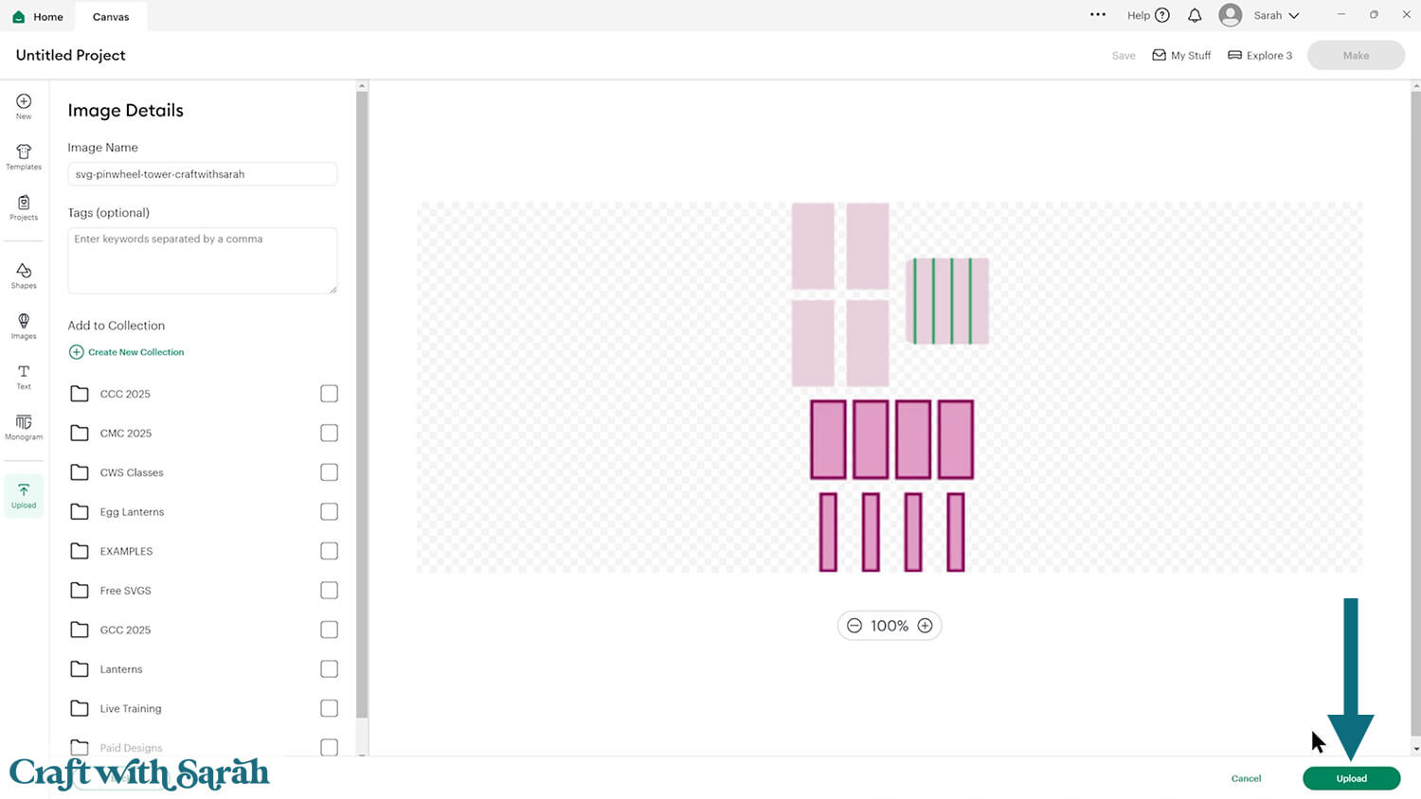Click the zoom out minus icon
The height and width of the screenshot is (799, 1421).
pos(854,626)
